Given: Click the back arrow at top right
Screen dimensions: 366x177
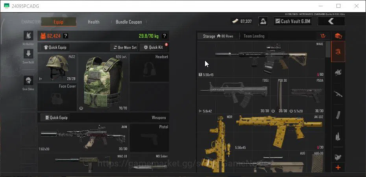Looking at the screenshot, I should pyautogui.click(x=331, y=21).
